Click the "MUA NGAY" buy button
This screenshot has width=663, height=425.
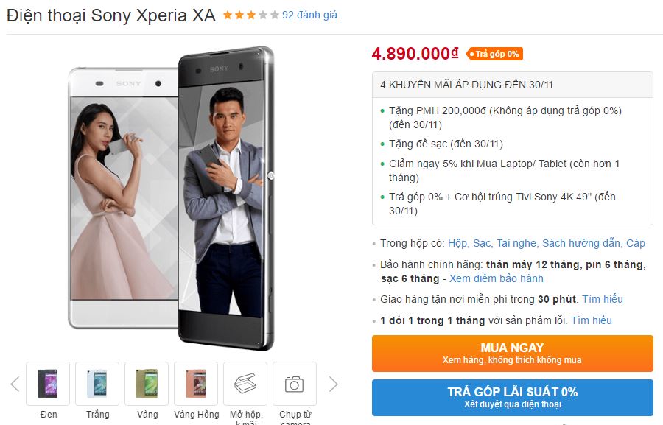click(513, 353)
